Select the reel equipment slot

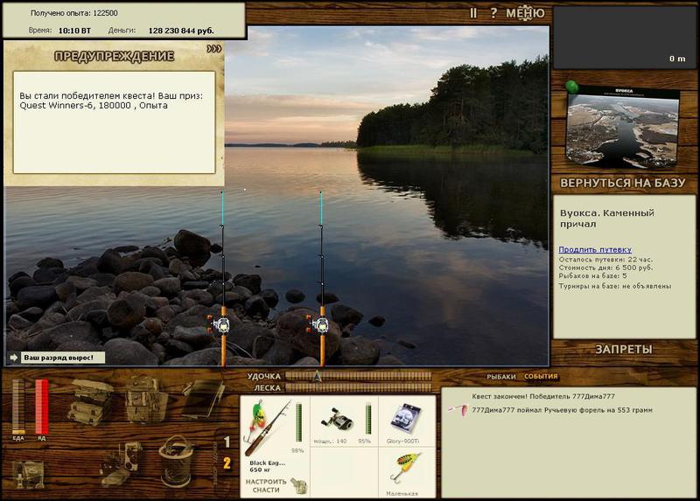click(x=338, y=421)
